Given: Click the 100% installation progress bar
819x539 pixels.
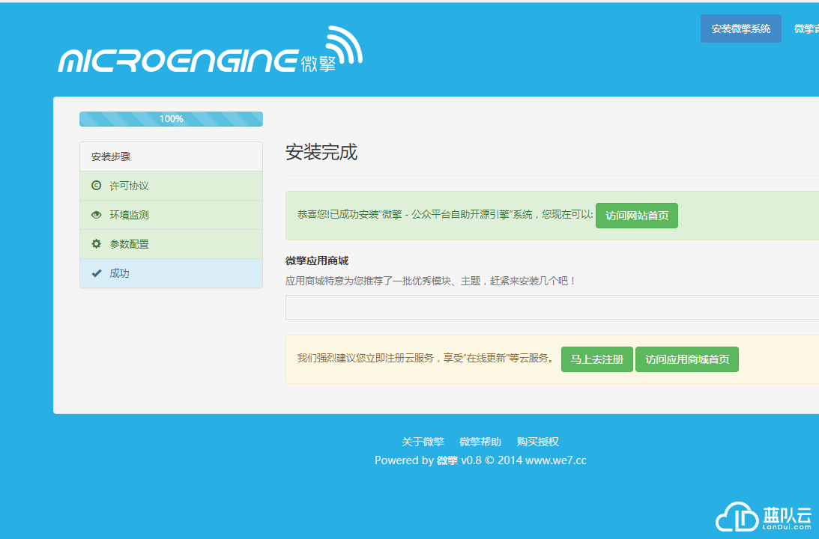Looking at the screenshot, I should 171,119.
